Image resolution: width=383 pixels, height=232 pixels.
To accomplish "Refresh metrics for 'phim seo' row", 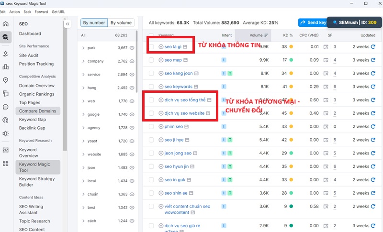I will click(373, 127).
